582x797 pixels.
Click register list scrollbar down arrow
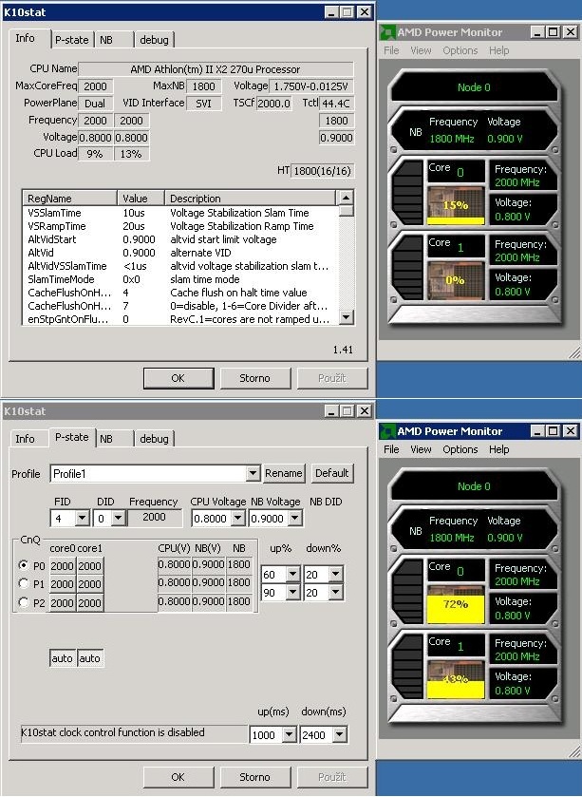346,317
